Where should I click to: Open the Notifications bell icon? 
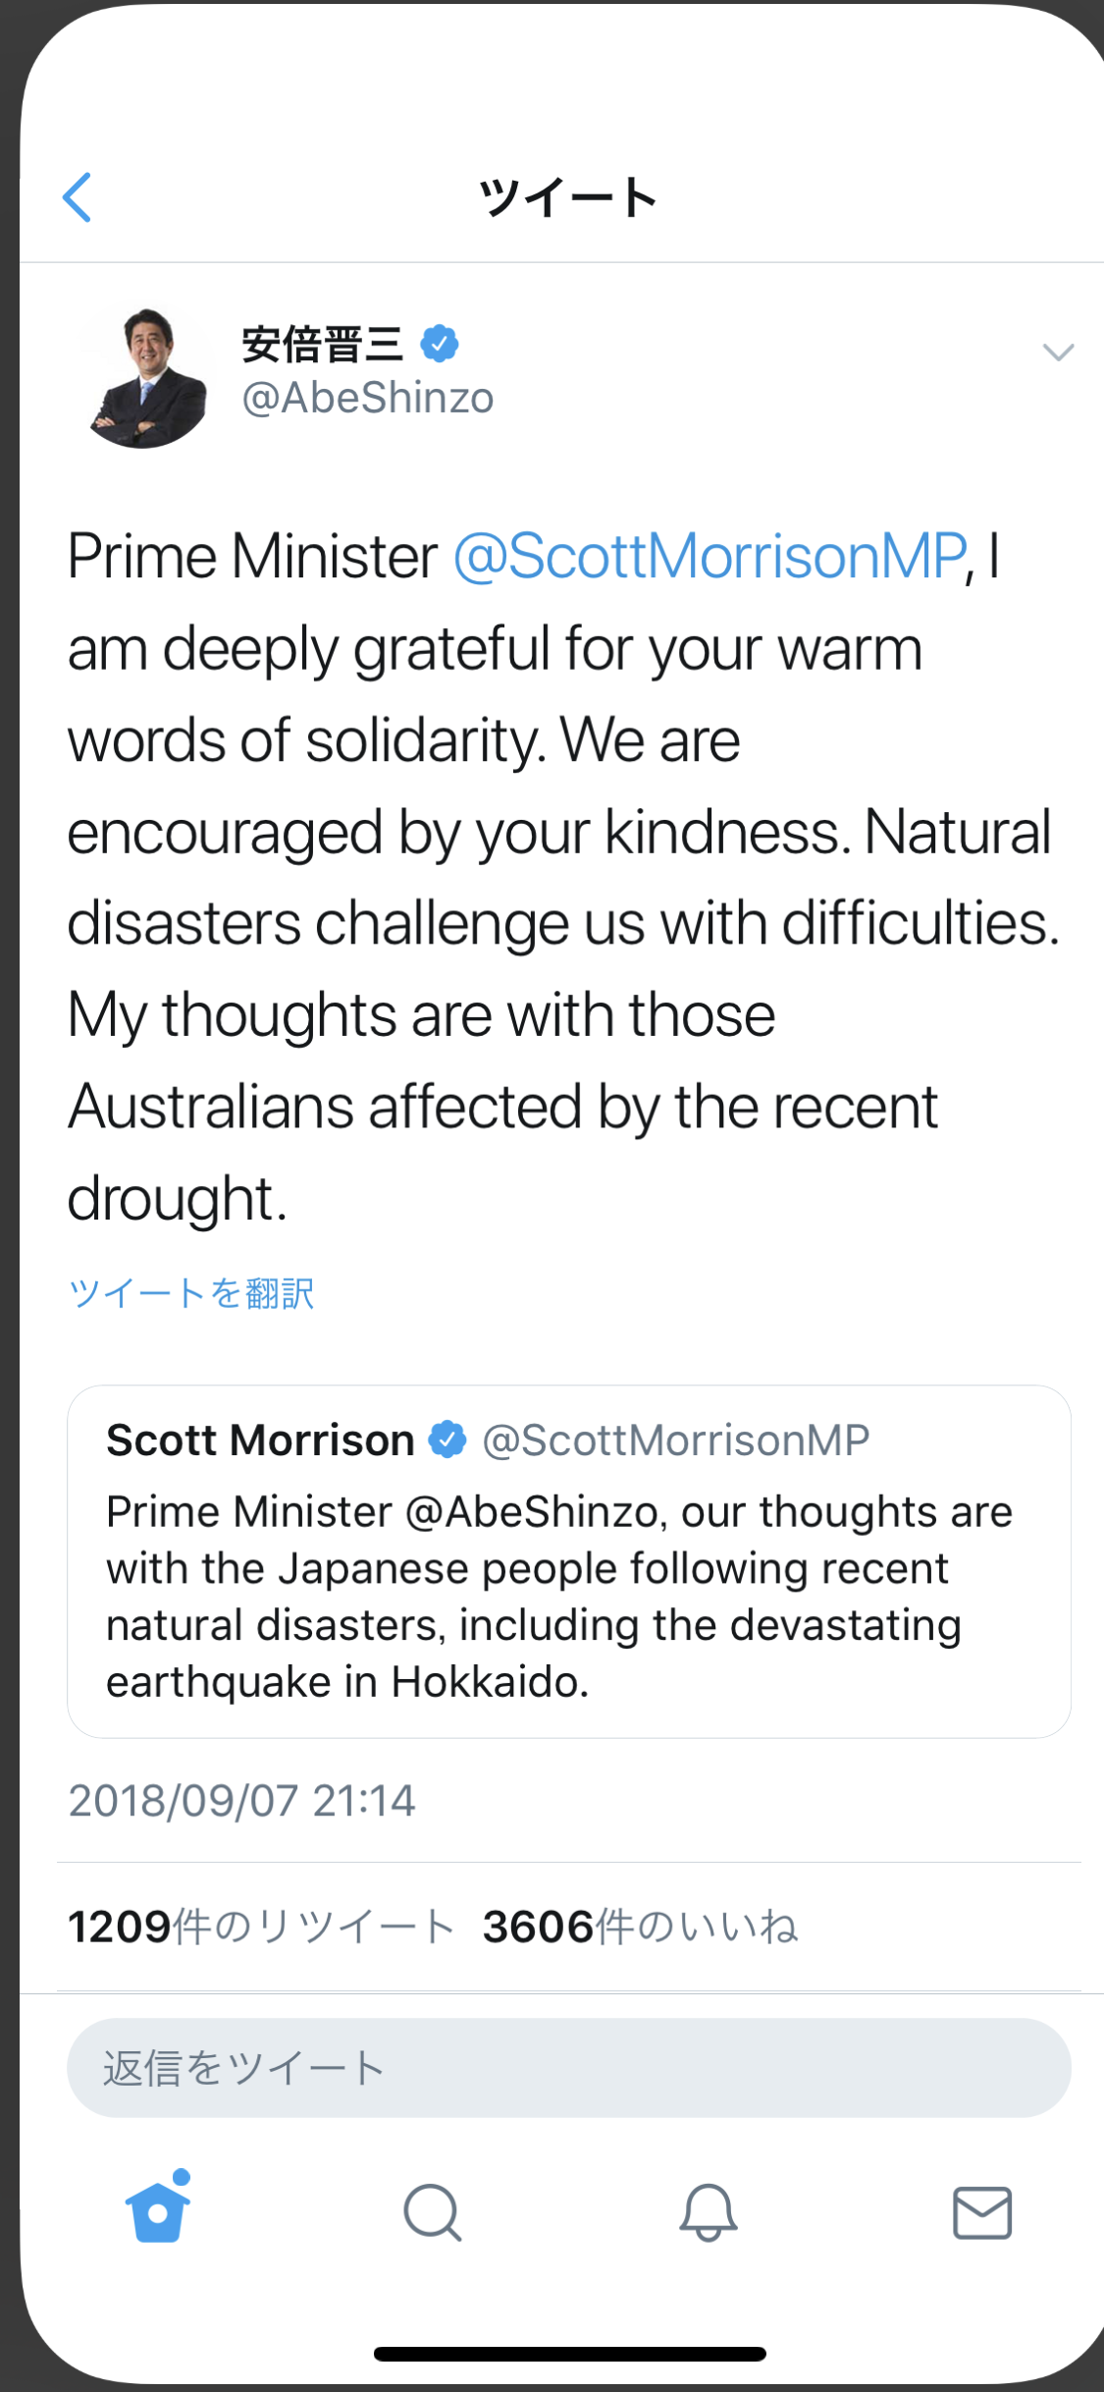coord(708,2213)
